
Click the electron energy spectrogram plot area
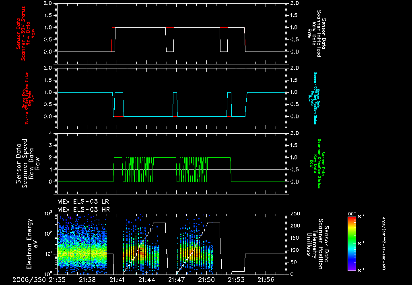[x=171, y=244]
